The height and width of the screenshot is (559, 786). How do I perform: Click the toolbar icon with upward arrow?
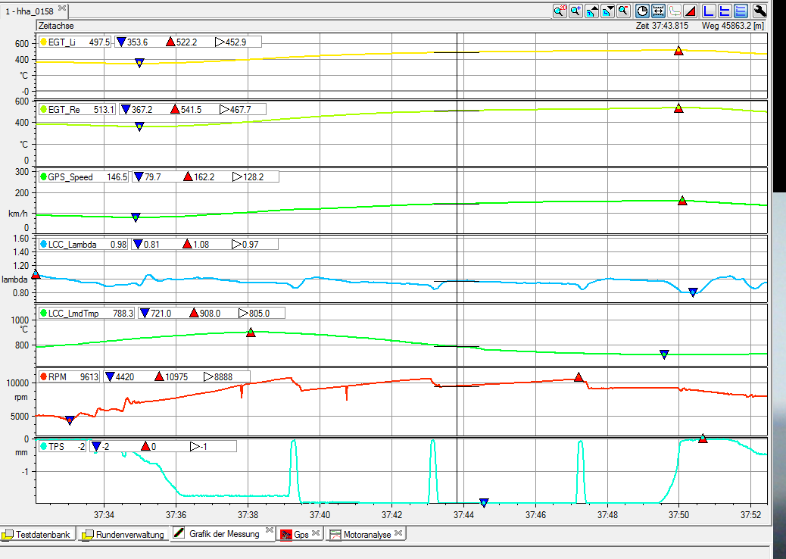(592, 11)
